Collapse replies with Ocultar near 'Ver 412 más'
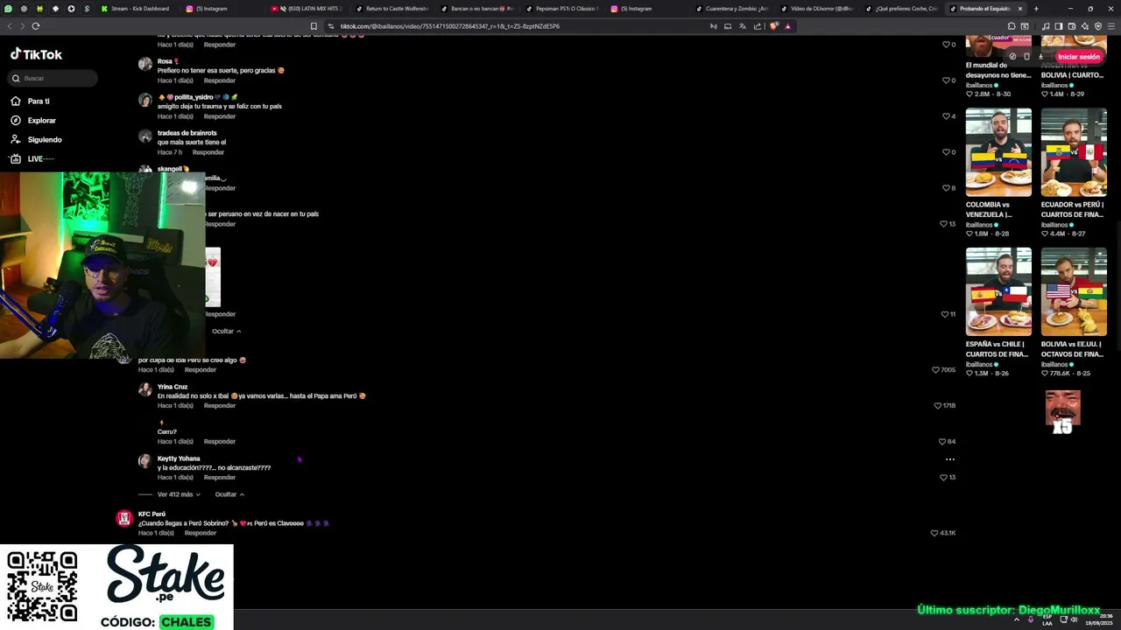 (x=229, y=494)
